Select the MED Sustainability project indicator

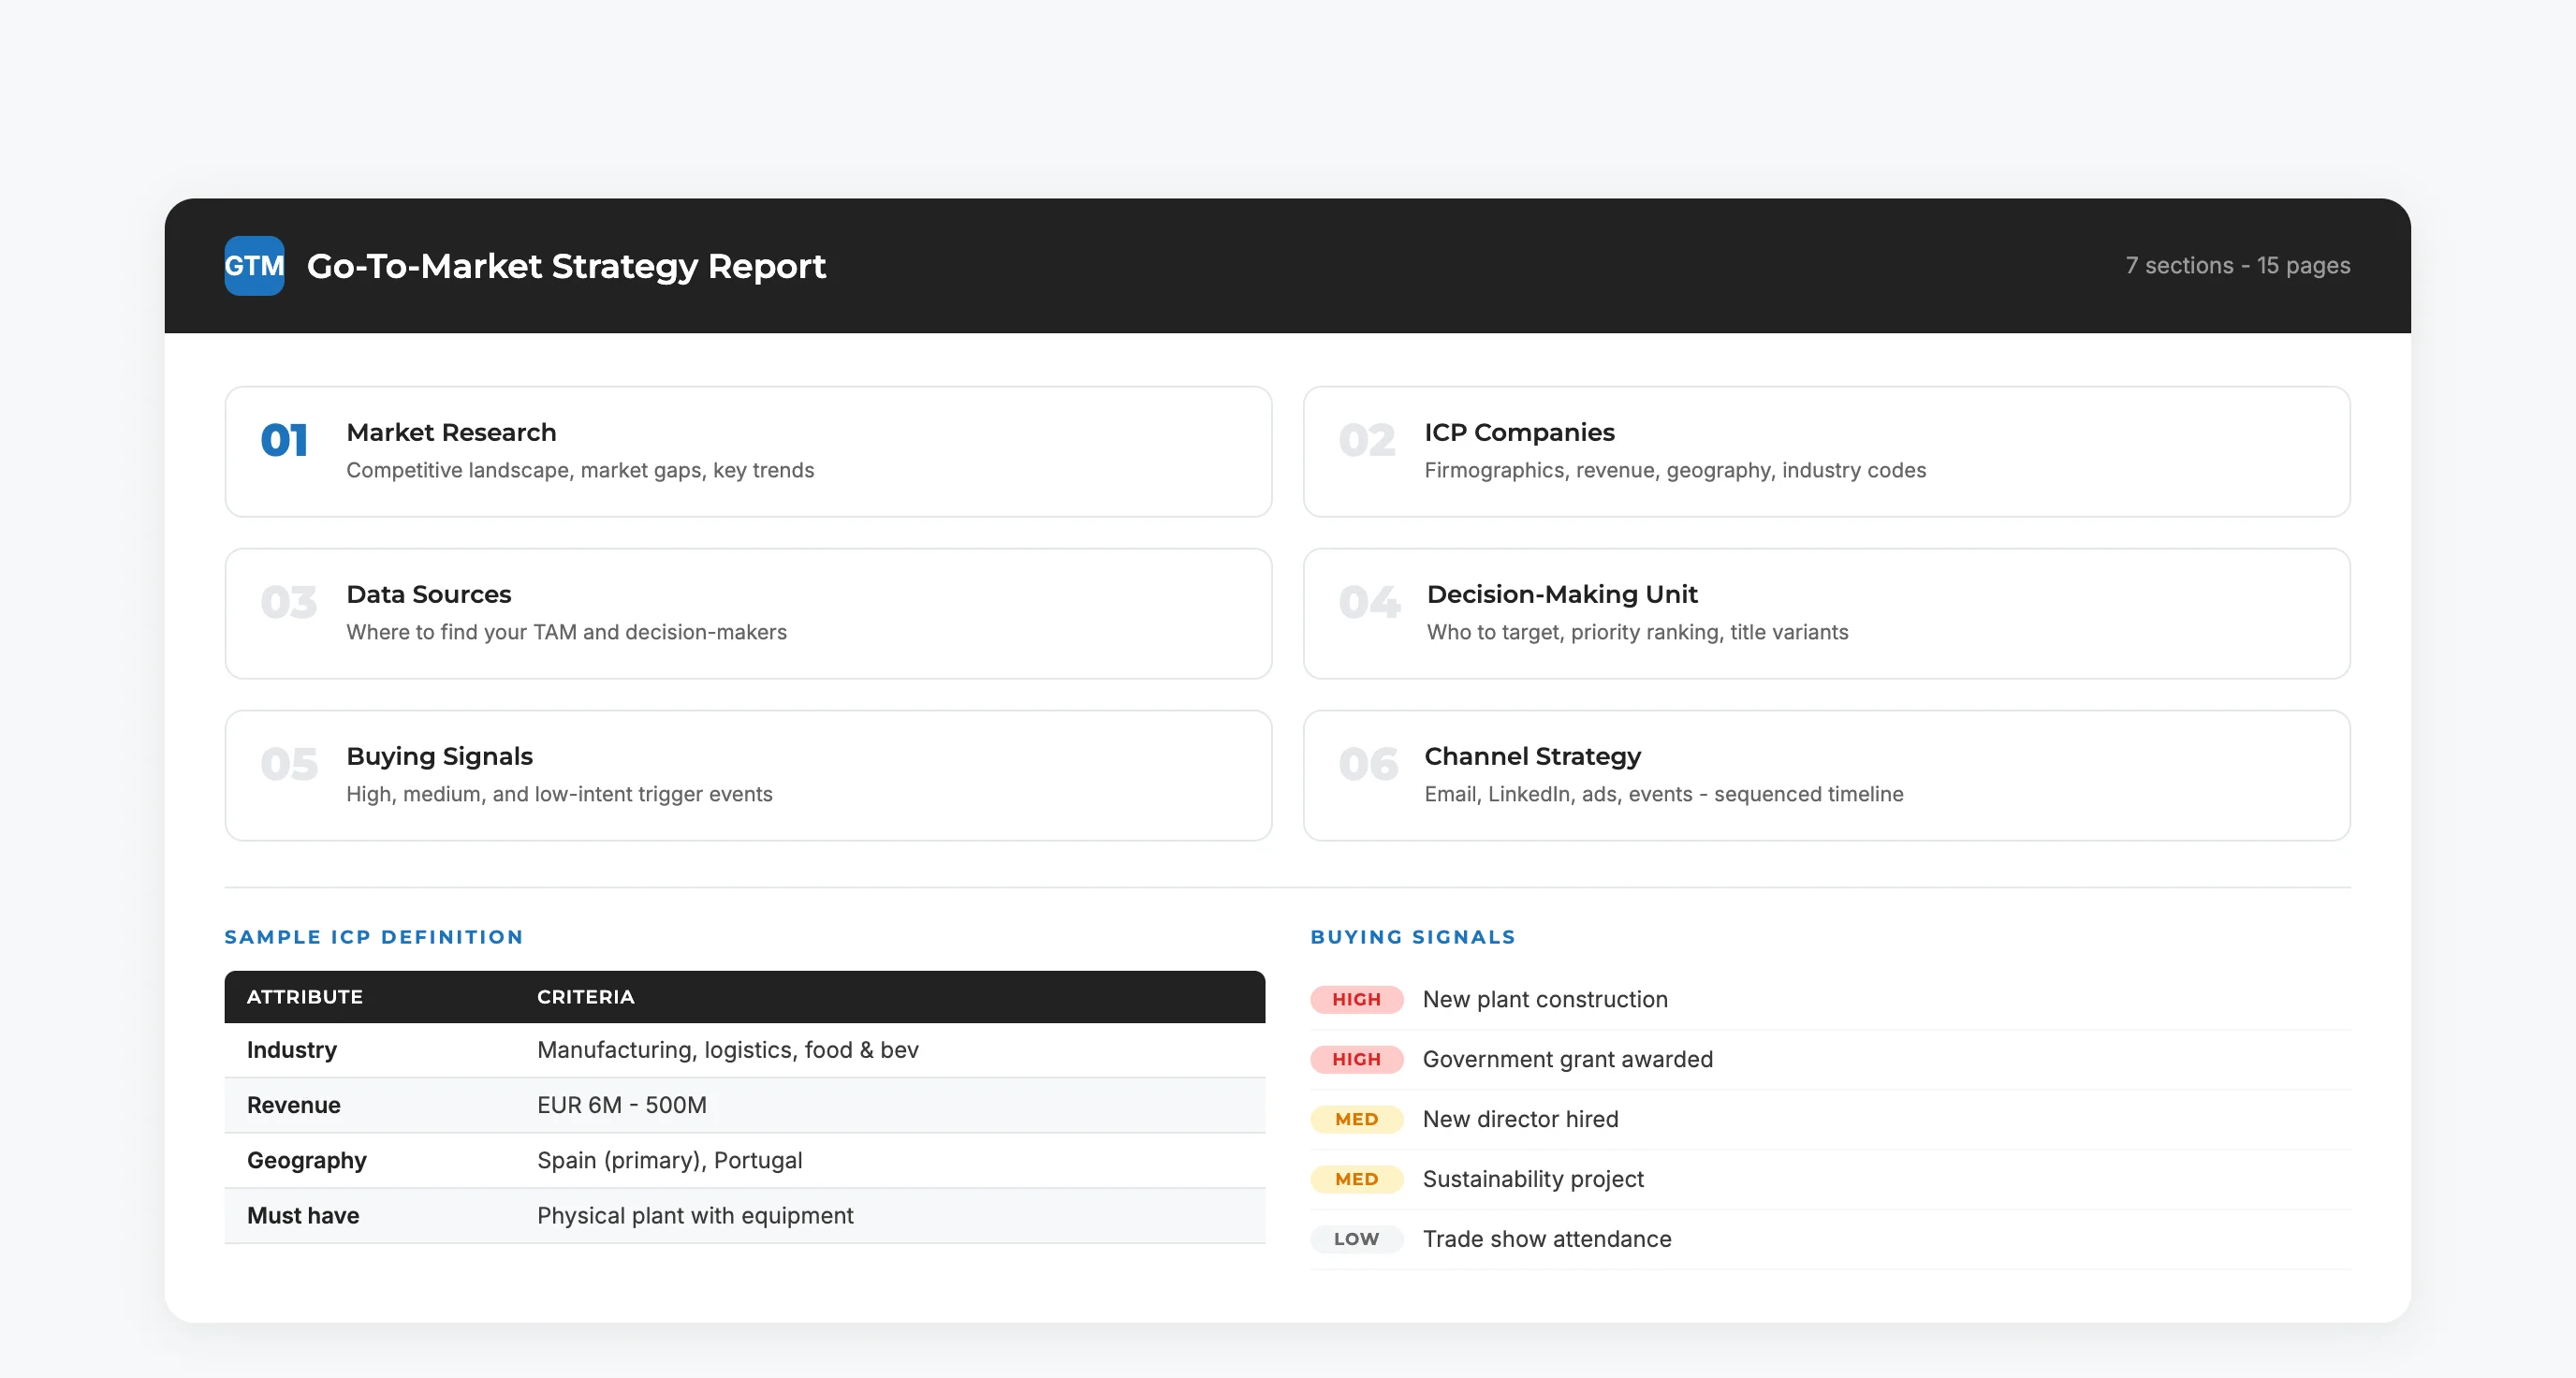click(1356, 1178)
